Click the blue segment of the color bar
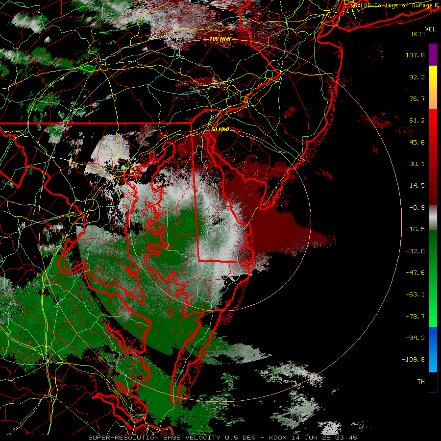Image resolution: width=441 pixels, height=441 pixels. click(x=433, y=349)
